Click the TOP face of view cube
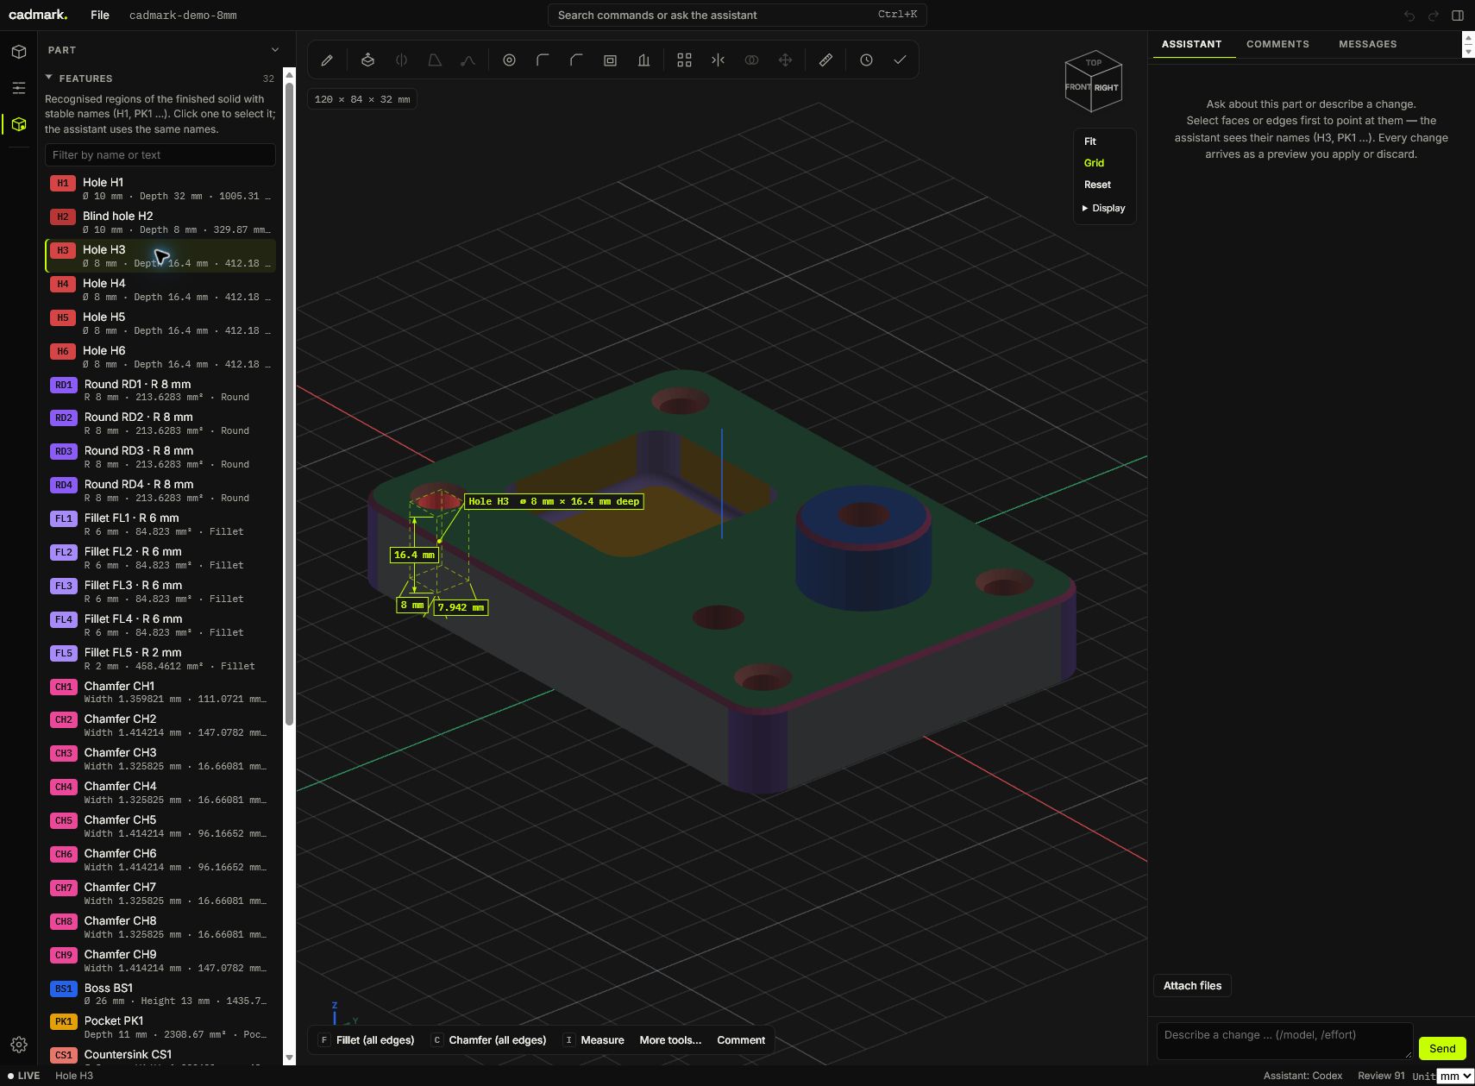 1094,62
